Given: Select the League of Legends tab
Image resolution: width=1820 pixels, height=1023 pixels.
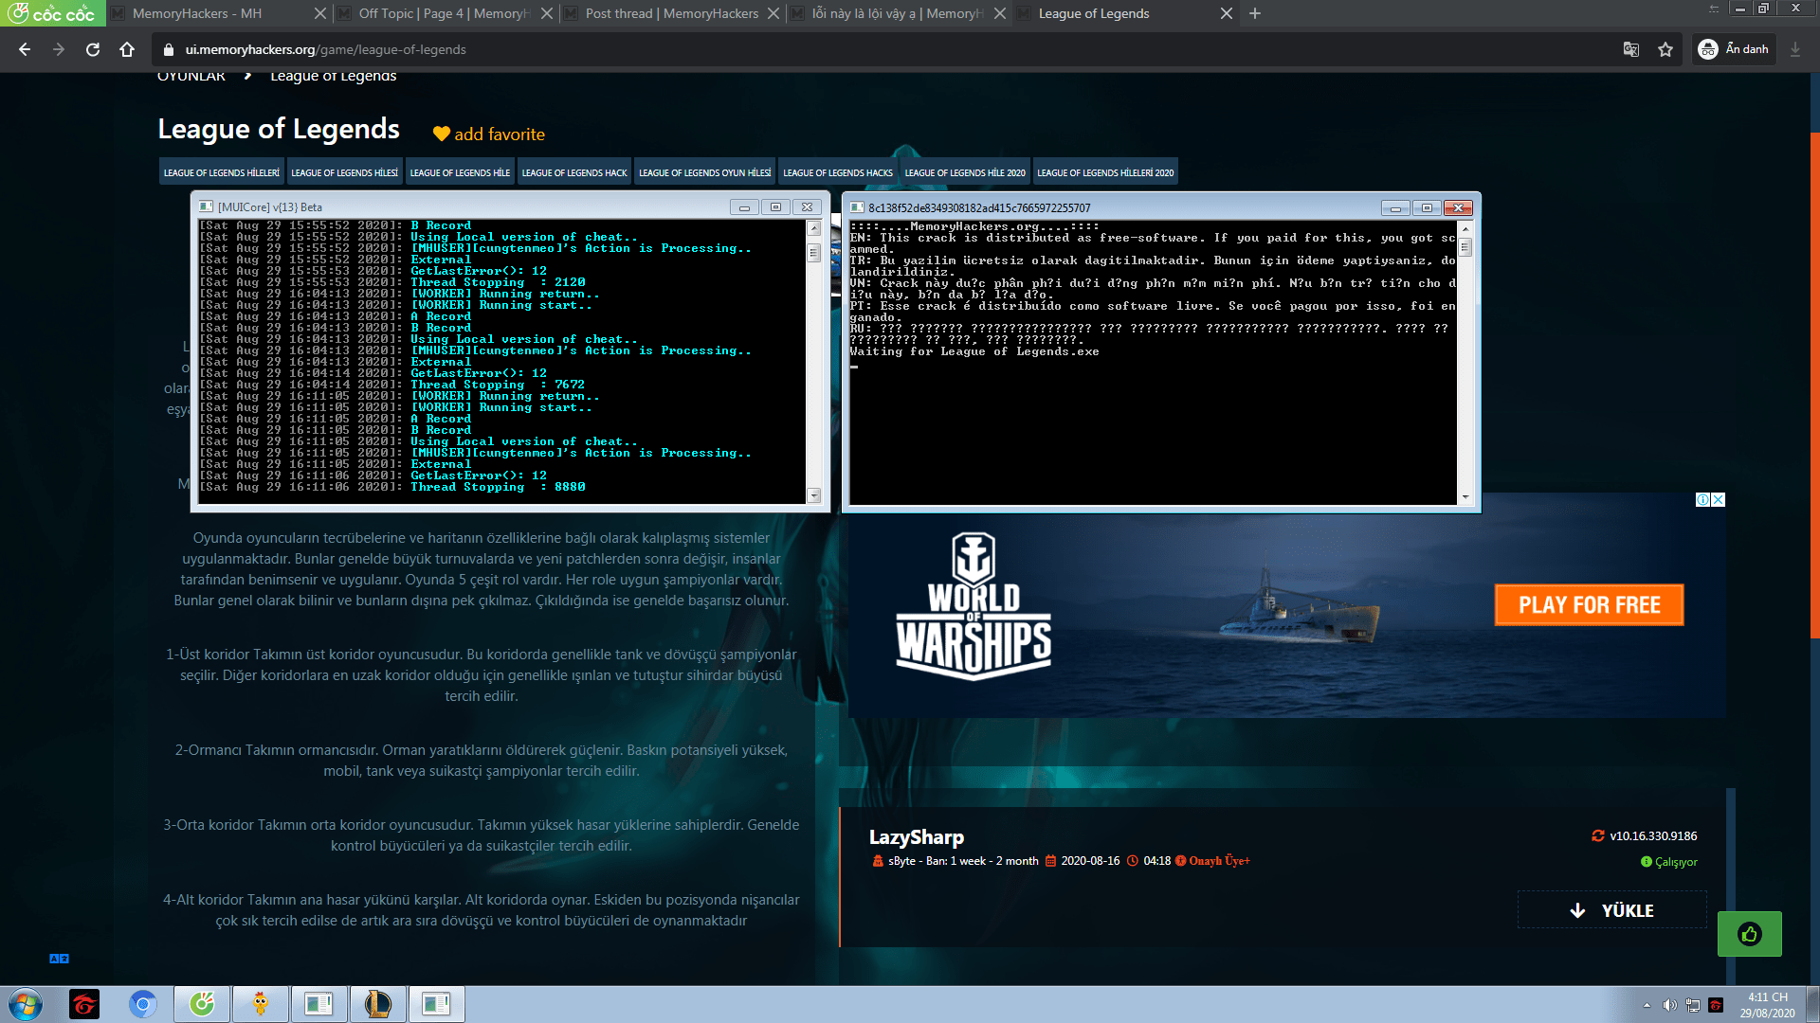Looking at the screenshot, I should coord(1094,13).
